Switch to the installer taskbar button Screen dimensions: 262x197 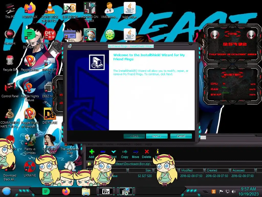point(126,191)
